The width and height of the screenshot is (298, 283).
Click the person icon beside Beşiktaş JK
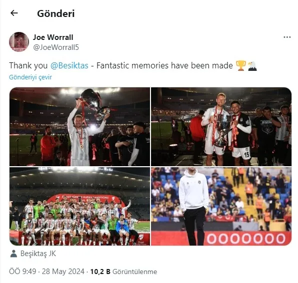(13, 254)
